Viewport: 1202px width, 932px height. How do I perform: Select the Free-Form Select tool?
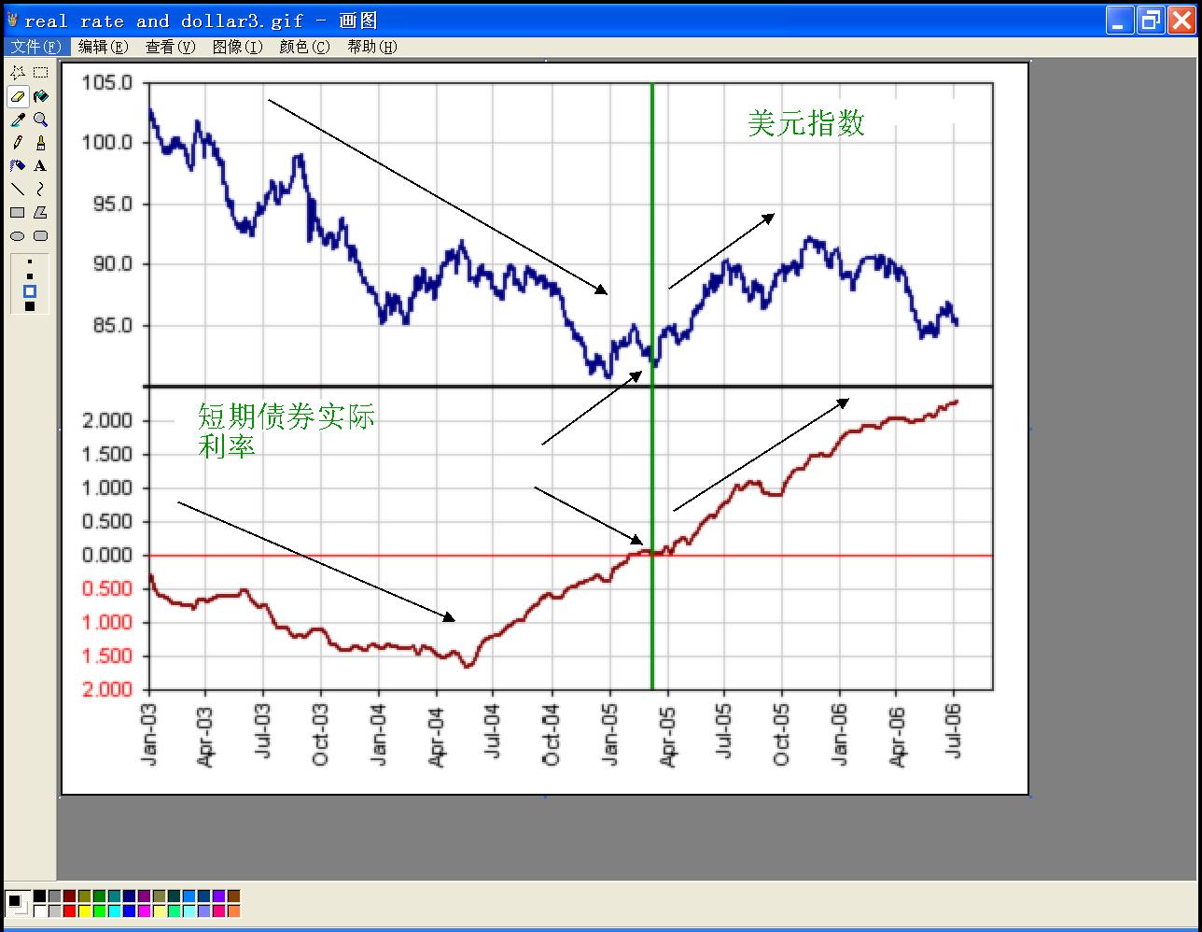click(x=18, y=72)
